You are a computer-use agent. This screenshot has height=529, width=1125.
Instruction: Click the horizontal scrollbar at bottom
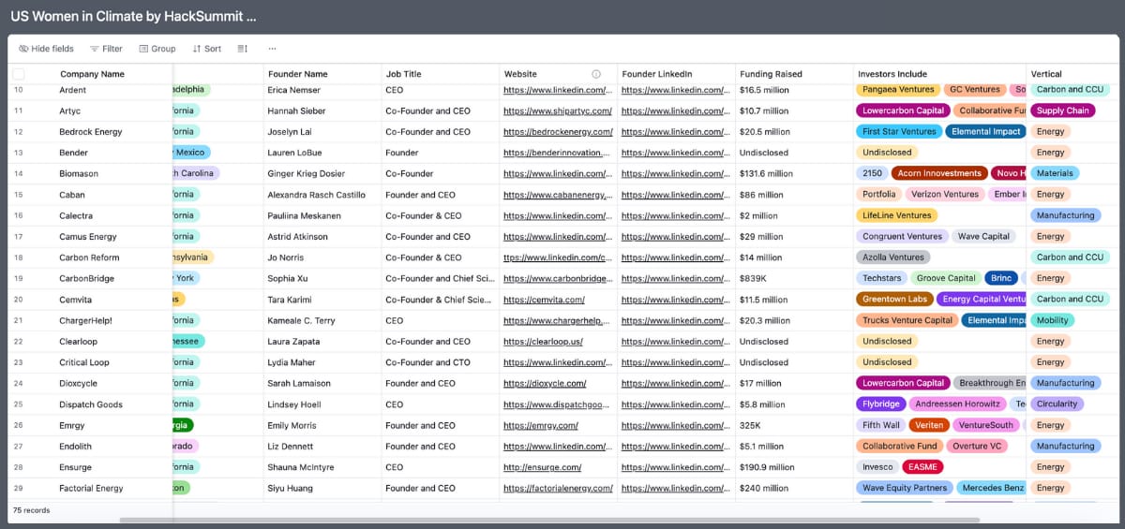tap(549, 520)
